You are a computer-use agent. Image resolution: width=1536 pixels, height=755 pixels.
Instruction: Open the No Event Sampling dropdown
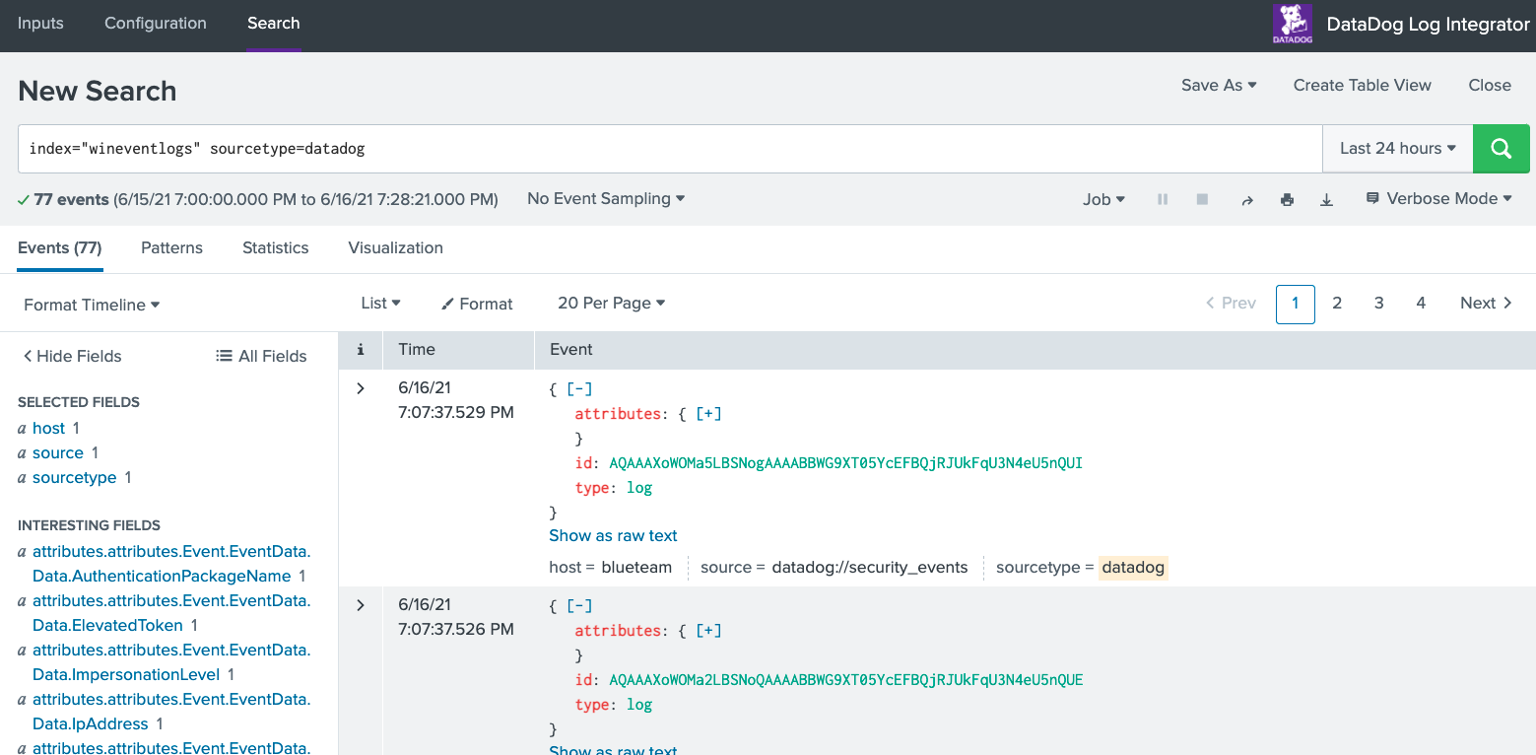605,198
